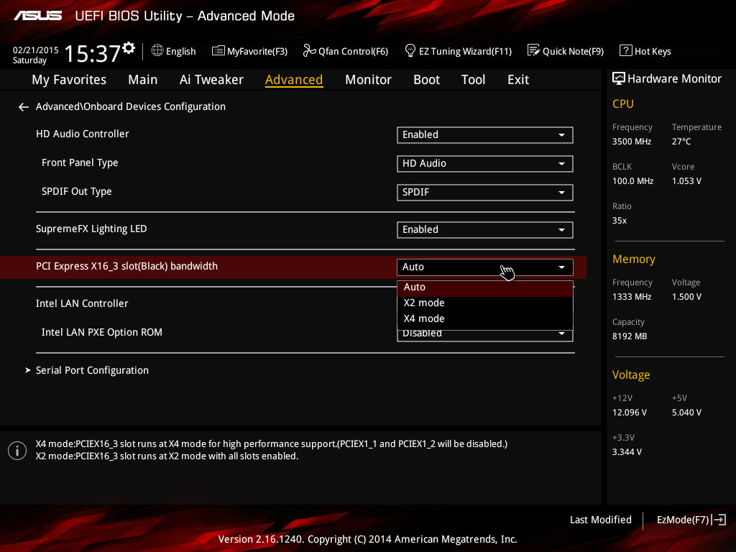Click the Advanced\Onboard Devices Configuration breadcrumb
The image size is (736, 552).
pos(131,106)
